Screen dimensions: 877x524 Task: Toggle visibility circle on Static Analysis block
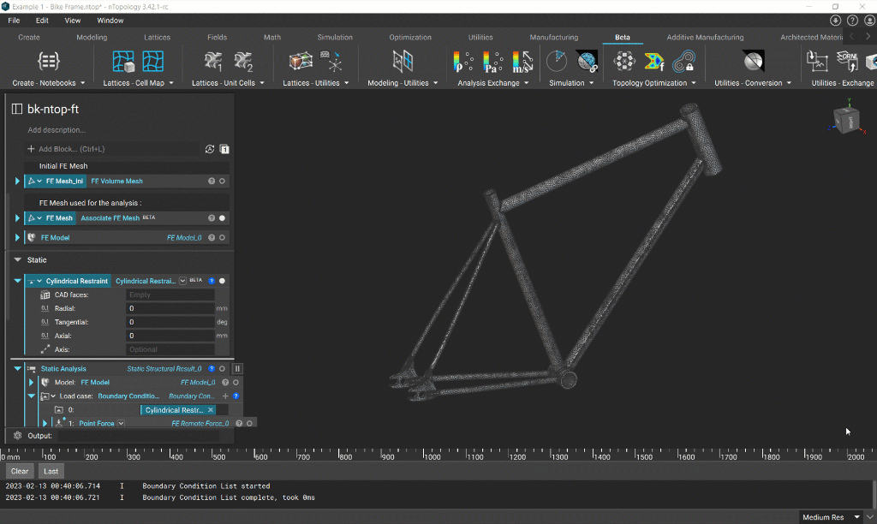222,368
